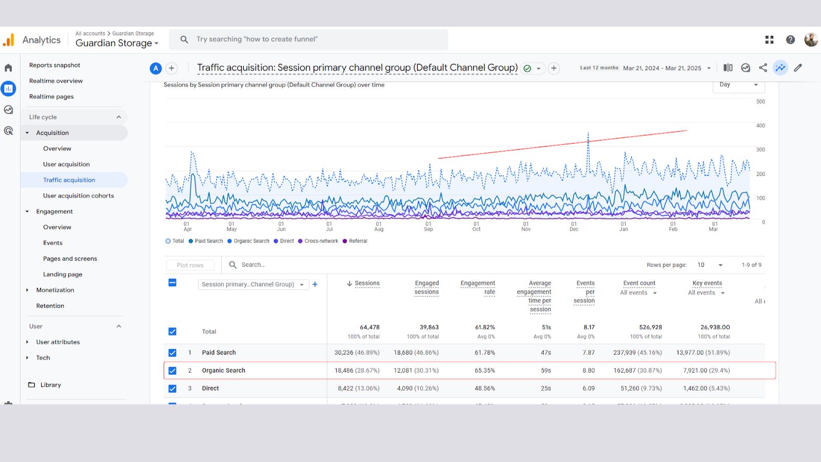Add a new comparison with plus icon
Screen dimensions: 821x462
[x=172, y=68]
